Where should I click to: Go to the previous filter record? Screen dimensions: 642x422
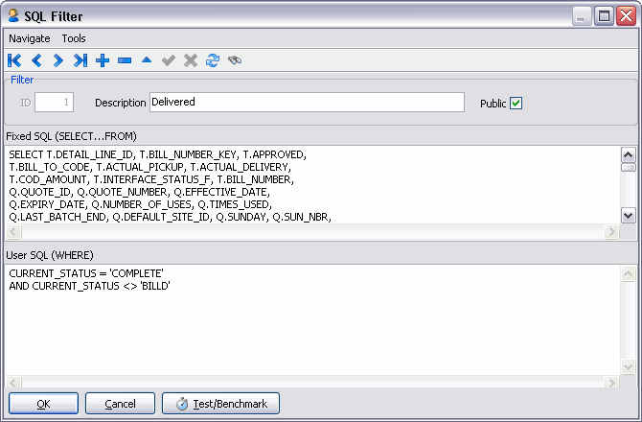point(36,60)
